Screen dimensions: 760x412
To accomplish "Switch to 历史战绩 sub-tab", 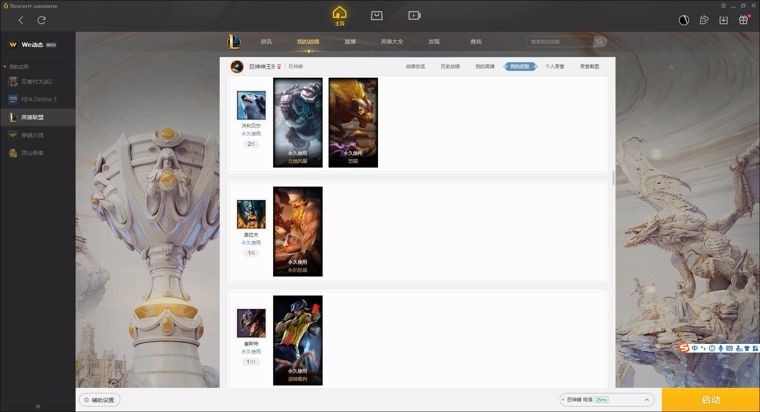I will coord(450,67).
